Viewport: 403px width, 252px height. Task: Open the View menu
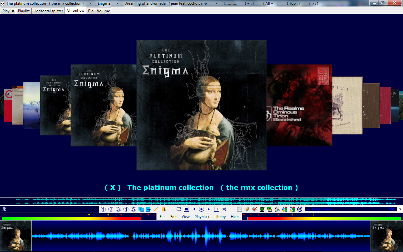pyautogui.click(x=185, y=217)
